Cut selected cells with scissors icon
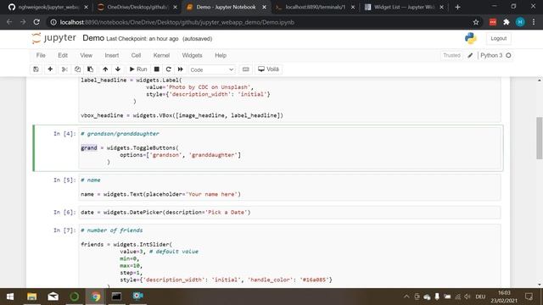Image resolution: width=543 pixels, height=305 pixels. [x=64, y=69]
